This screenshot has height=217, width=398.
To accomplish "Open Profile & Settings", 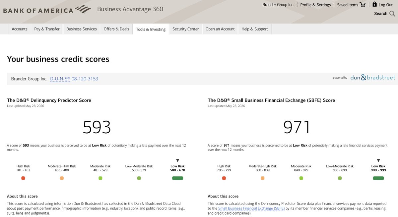I will point(315,5).
